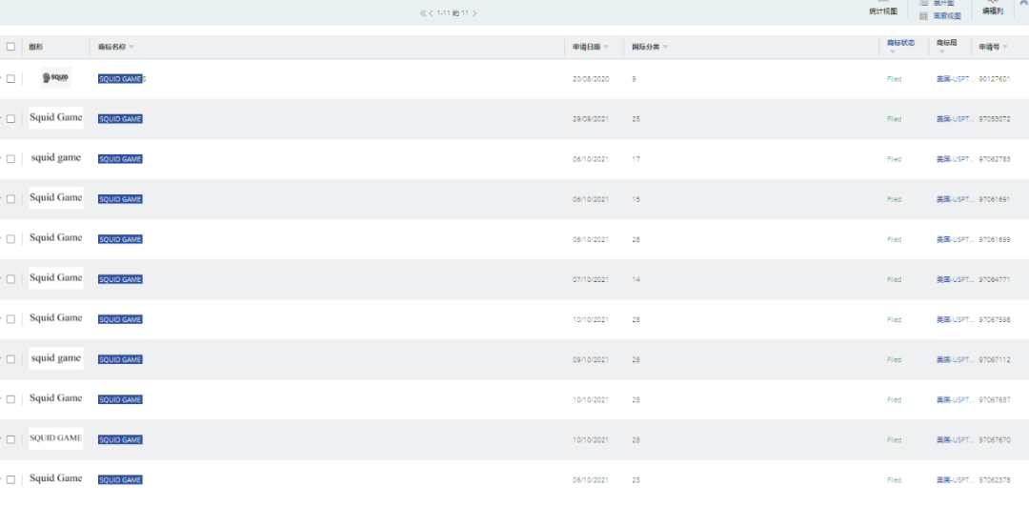
Task: Click the '1-11 的 11' page range text
Action: coord(453,13)
